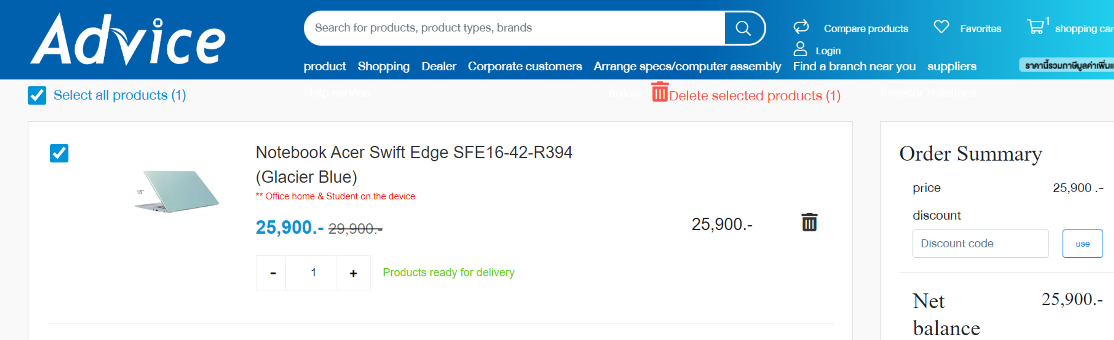The image size is (1114, 340).
Task: Open the Shopping menu item
Action: [x=384, y=66]
